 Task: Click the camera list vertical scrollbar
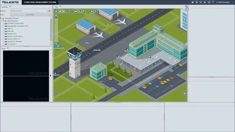(51, 30)
